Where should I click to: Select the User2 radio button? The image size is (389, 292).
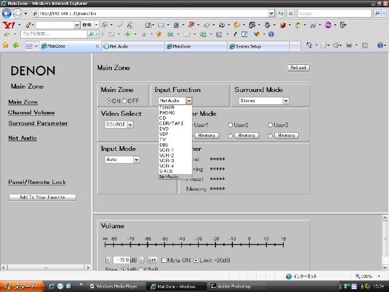pos(230,125)
